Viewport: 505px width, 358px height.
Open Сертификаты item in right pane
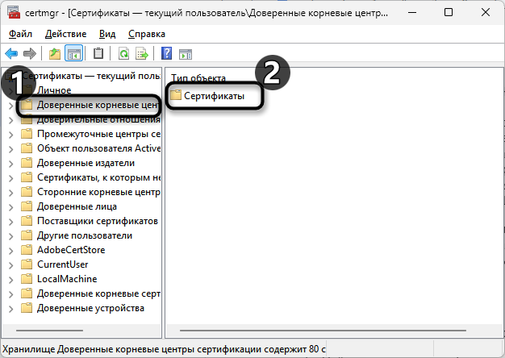coord(214,96)
